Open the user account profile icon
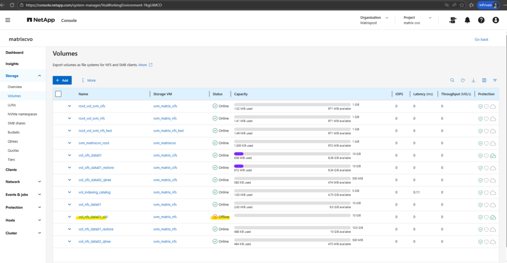Viewport: 507px width, 263px height. 496,20
